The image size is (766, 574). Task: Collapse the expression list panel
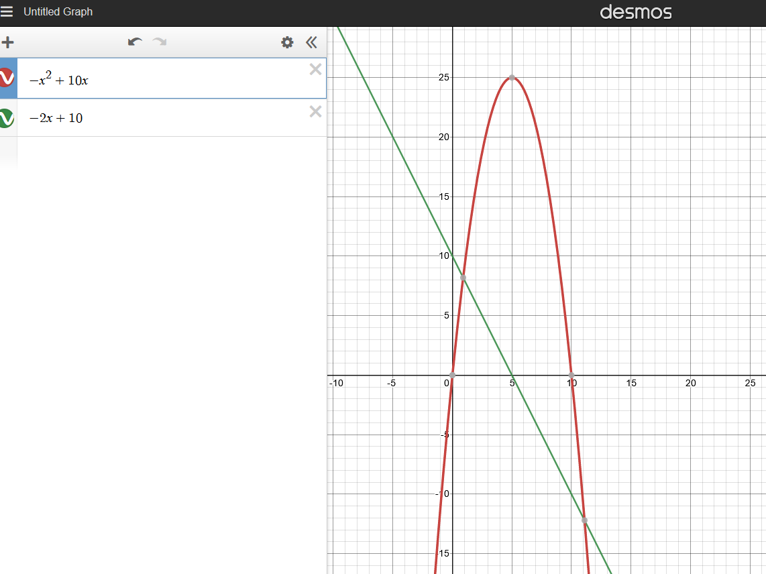311,43
